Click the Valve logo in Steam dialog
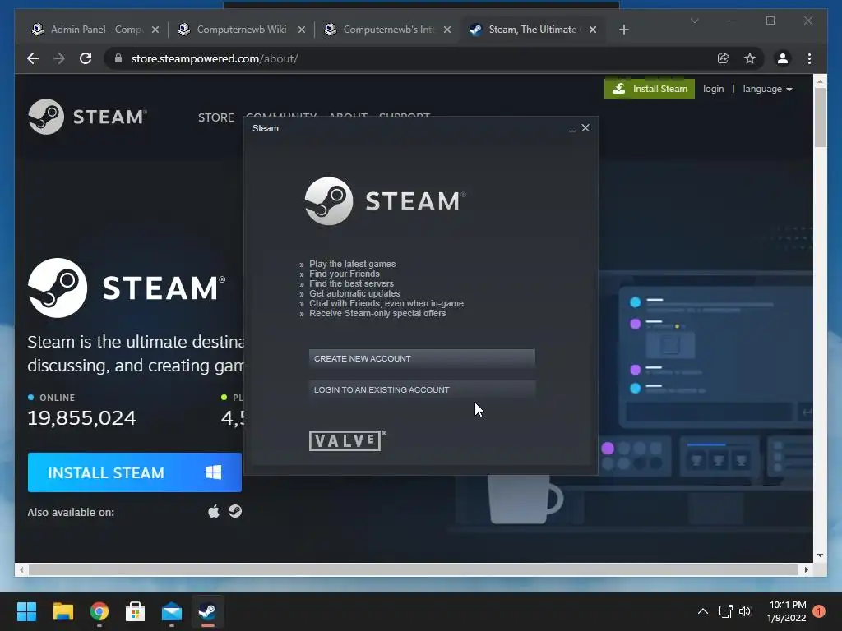842x631 pixels. pyautogui.click(x=347, y=440)
